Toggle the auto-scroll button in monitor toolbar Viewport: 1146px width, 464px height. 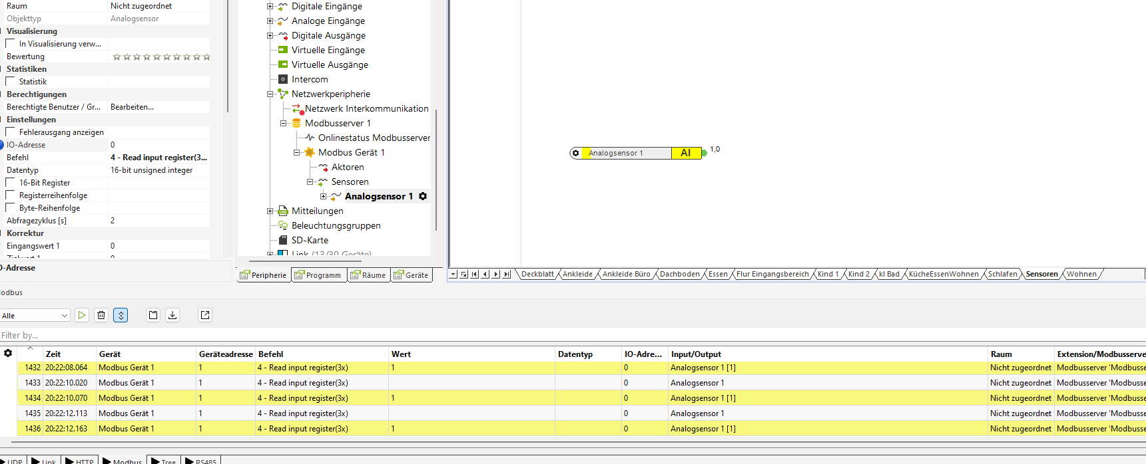coord(121,315)
